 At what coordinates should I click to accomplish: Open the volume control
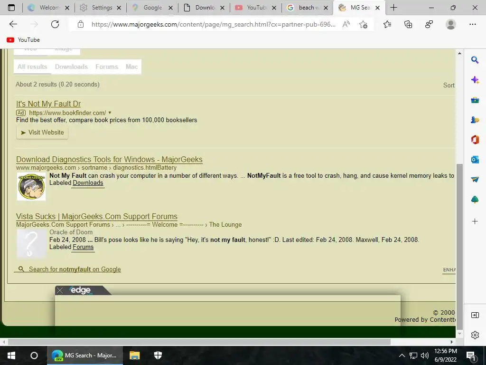point(425,355)
